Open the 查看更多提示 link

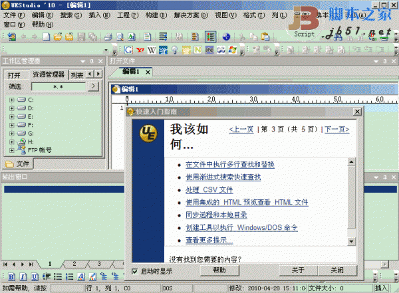pos(209,240)
